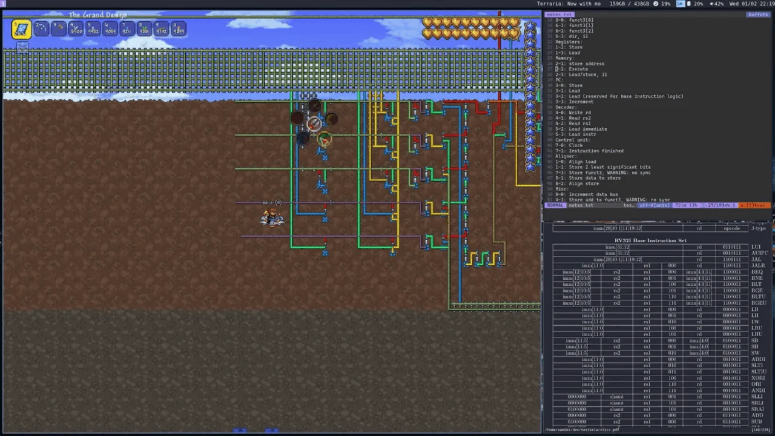Select The Grand Design in hotbar slot 1
Viewport: 775px width, 436px height.
click(x=21, y=28)
